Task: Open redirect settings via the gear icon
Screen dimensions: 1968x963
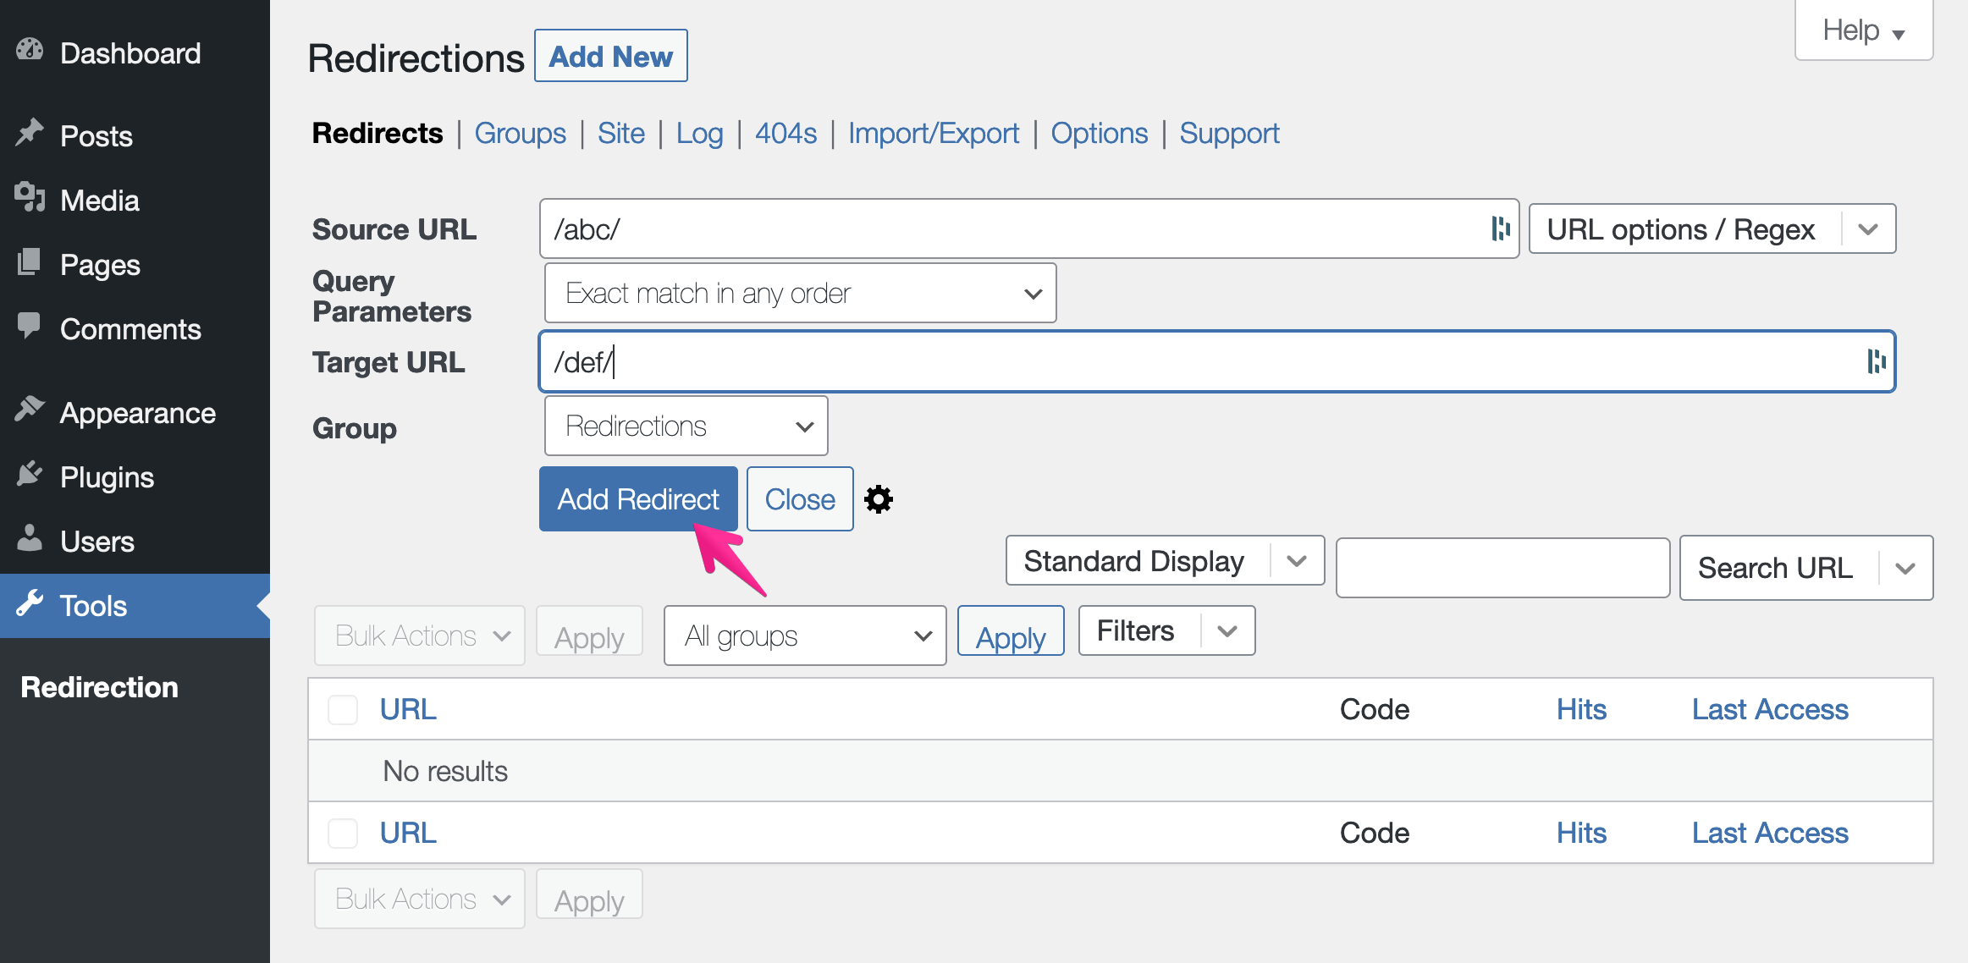Action: point(879,499)
